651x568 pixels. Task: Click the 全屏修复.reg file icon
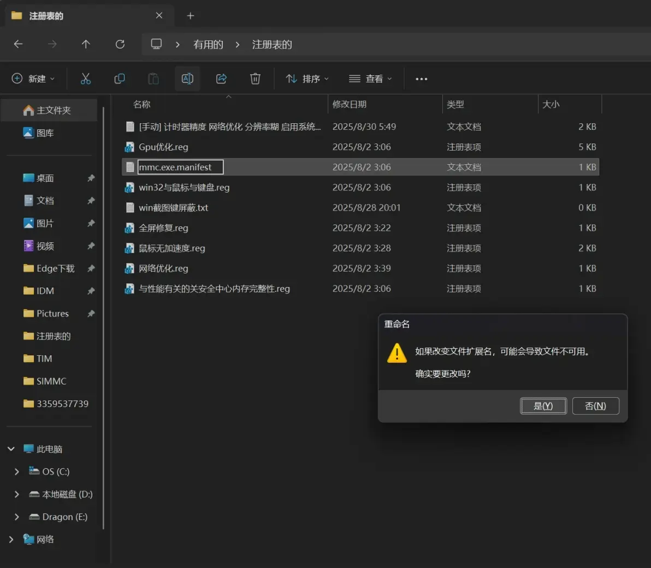click(x=129, y=228)
